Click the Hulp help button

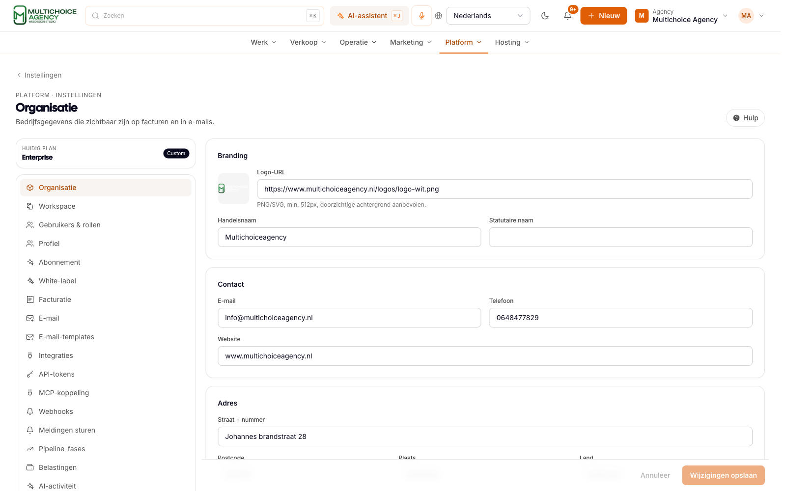pyautogui.click(x=745, y=118)
